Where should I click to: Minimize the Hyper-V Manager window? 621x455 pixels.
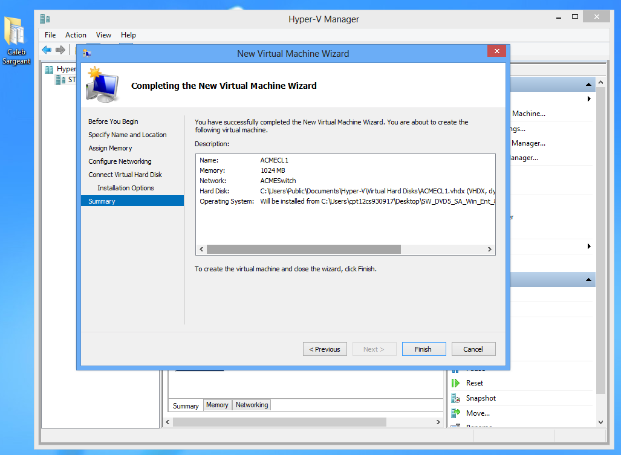559,17
